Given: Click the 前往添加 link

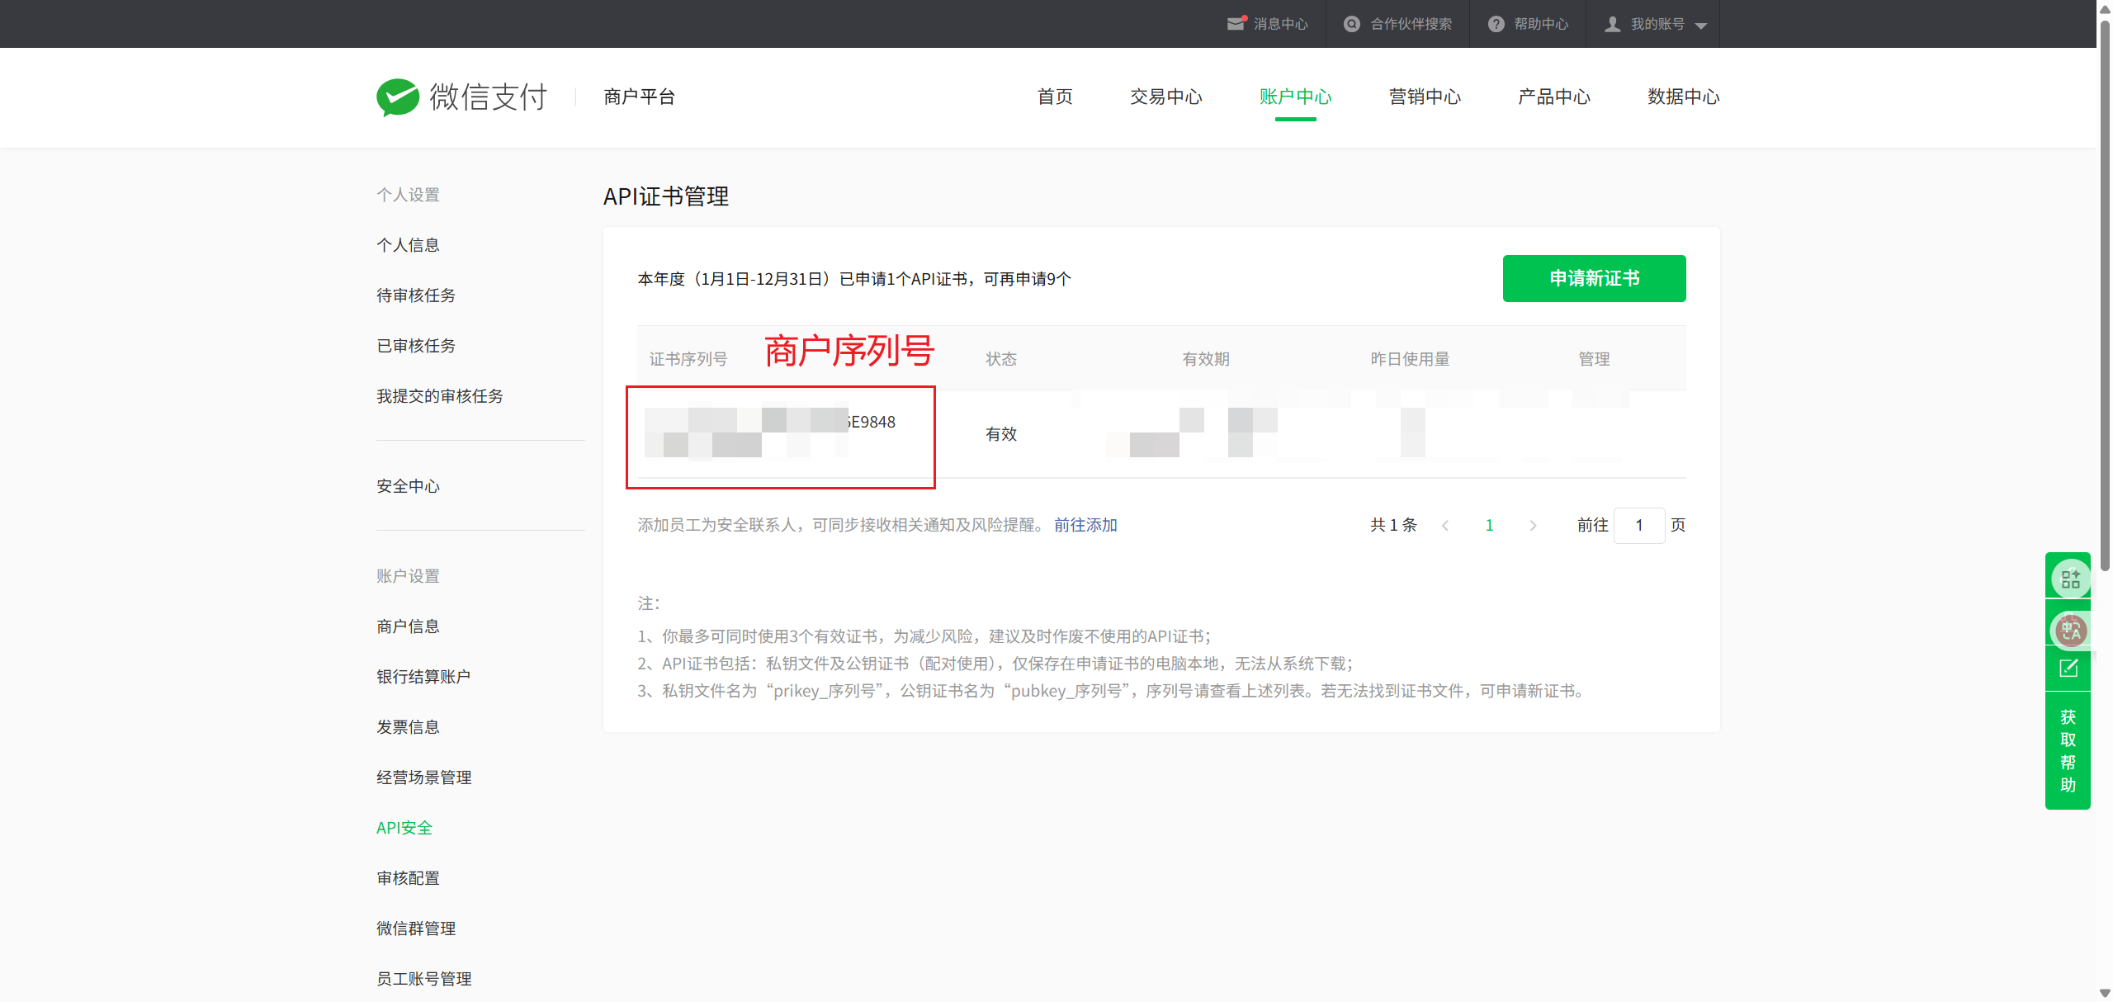Looking at the screenshot, I should (1085, 525).
